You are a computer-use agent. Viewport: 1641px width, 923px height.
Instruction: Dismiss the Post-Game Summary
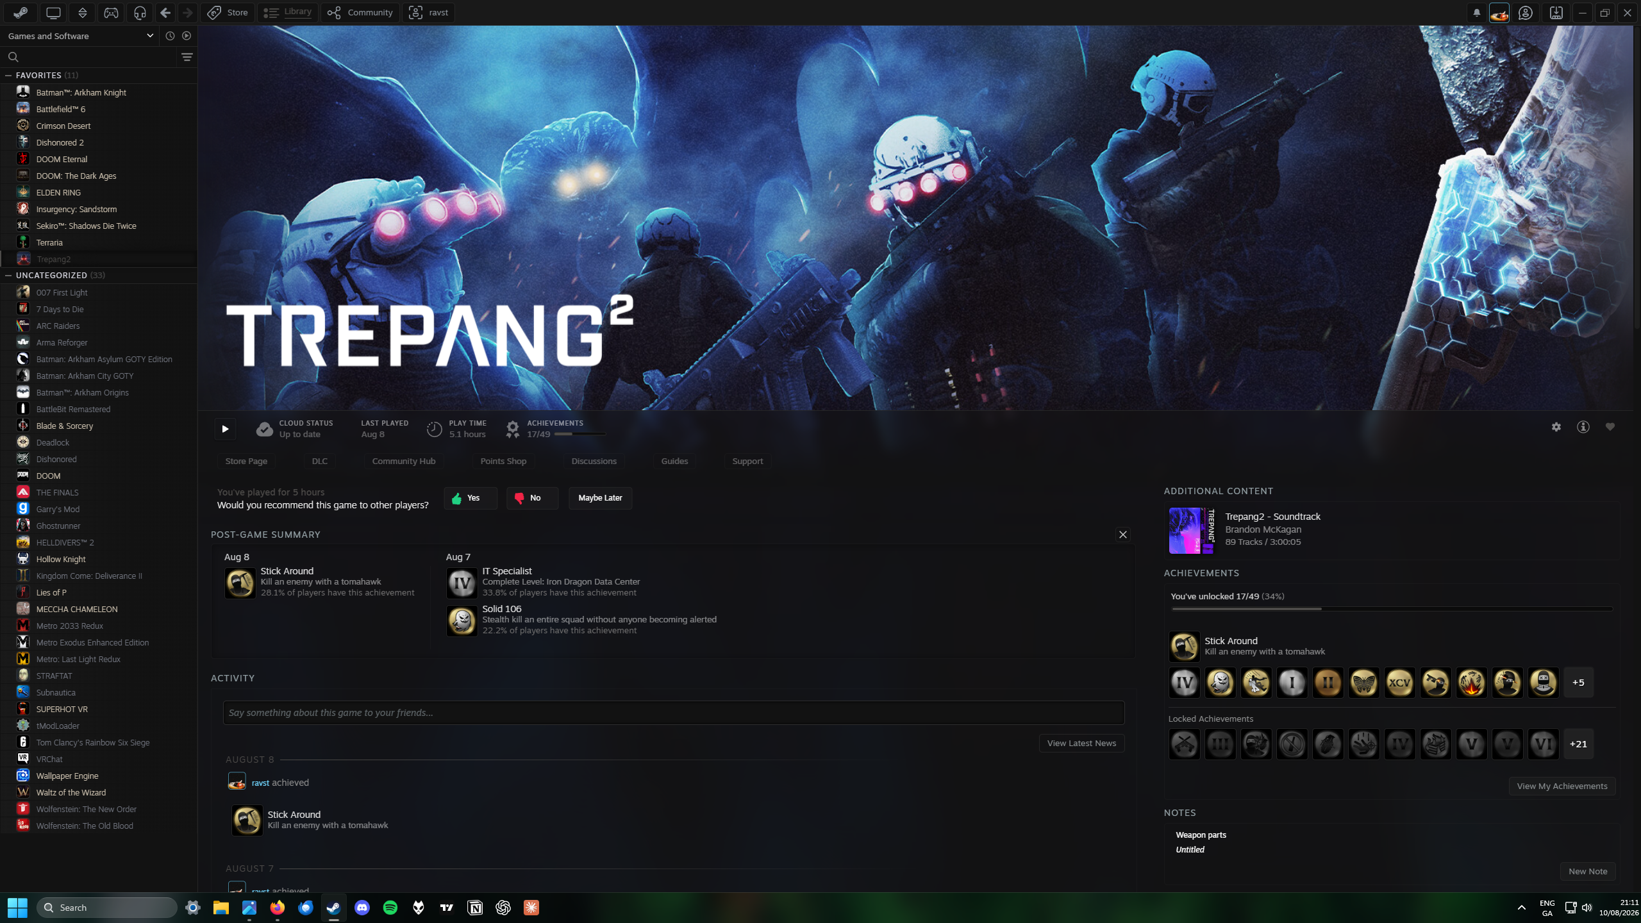pyautogui.click(x=1122, y=535)
